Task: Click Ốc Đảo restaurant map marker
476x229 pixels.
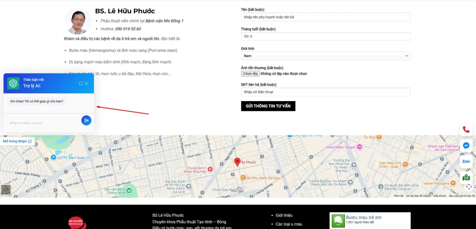Action: [x=379, y=137]
